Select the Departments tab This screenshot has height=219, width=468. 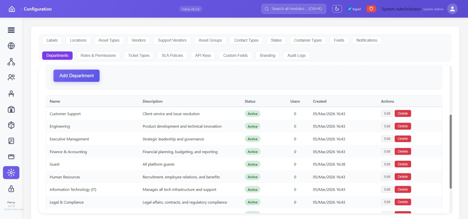point(57,55)
